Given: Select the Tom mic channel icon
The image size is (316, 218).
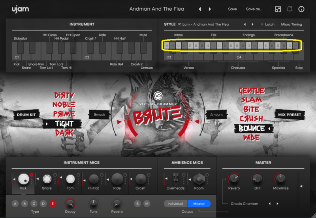Looking at the screenshot, I should [x=70, y=179].
